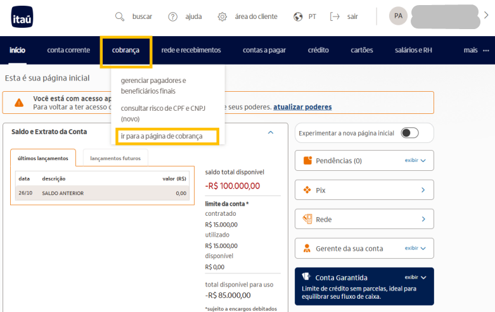Screen dimensions: 495x312
Task: Toggle Experimentar a nova página inicial switch
Action: [410, 133]
